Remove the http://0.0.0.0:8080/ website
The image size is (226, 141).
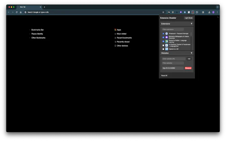pos(188,68)
